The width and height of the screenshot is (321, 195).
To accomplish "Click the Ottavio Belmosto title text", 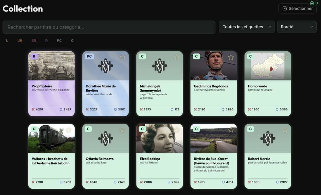I will click(100, 159).
